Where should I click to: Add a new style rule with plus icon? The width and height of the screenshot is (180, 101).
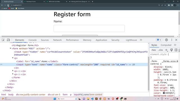166,50
